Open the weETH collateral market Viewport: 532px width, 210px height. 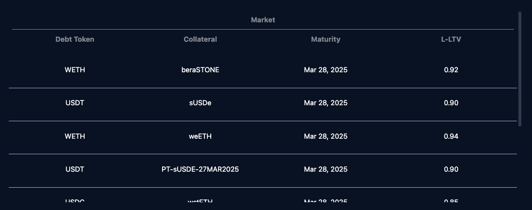pyautogui.click(x=200, y=136)
